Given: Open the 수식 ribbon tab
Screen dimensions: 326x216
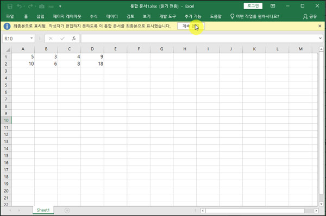Looking at the screenshot, I should click(93, 16).
